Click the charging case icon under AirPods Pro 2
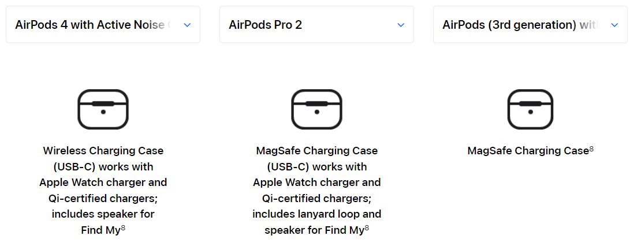 tap(316, 109)
